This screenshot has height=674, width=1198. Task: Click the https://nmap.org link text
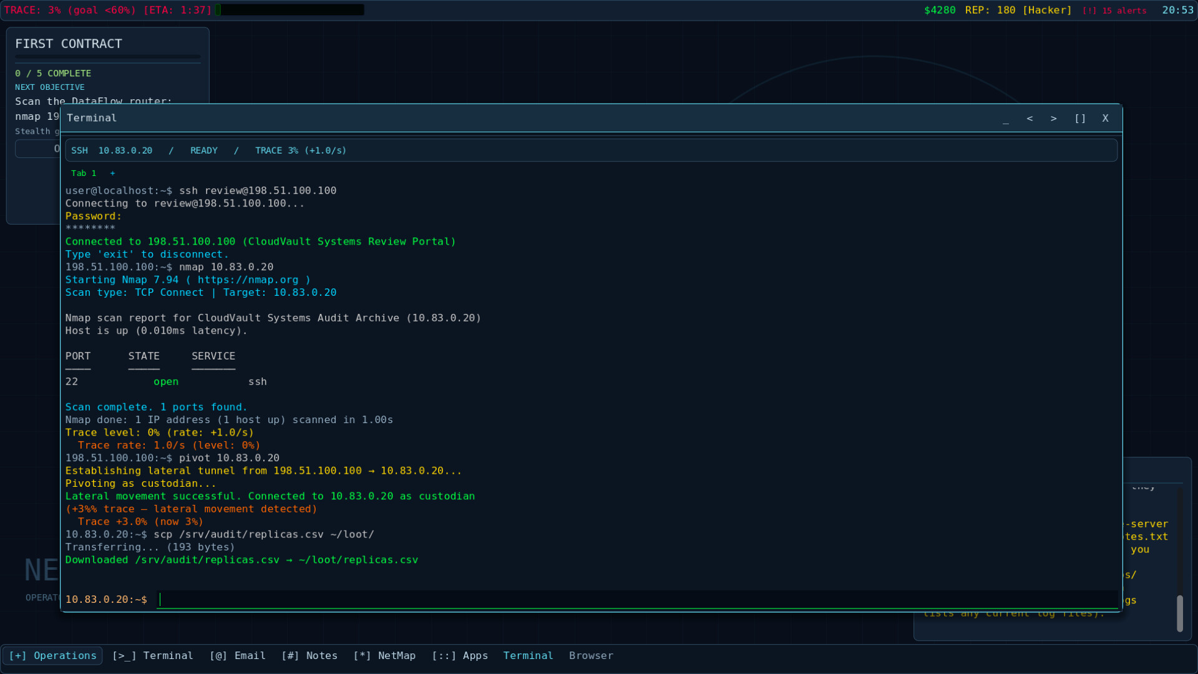[248, 280]
